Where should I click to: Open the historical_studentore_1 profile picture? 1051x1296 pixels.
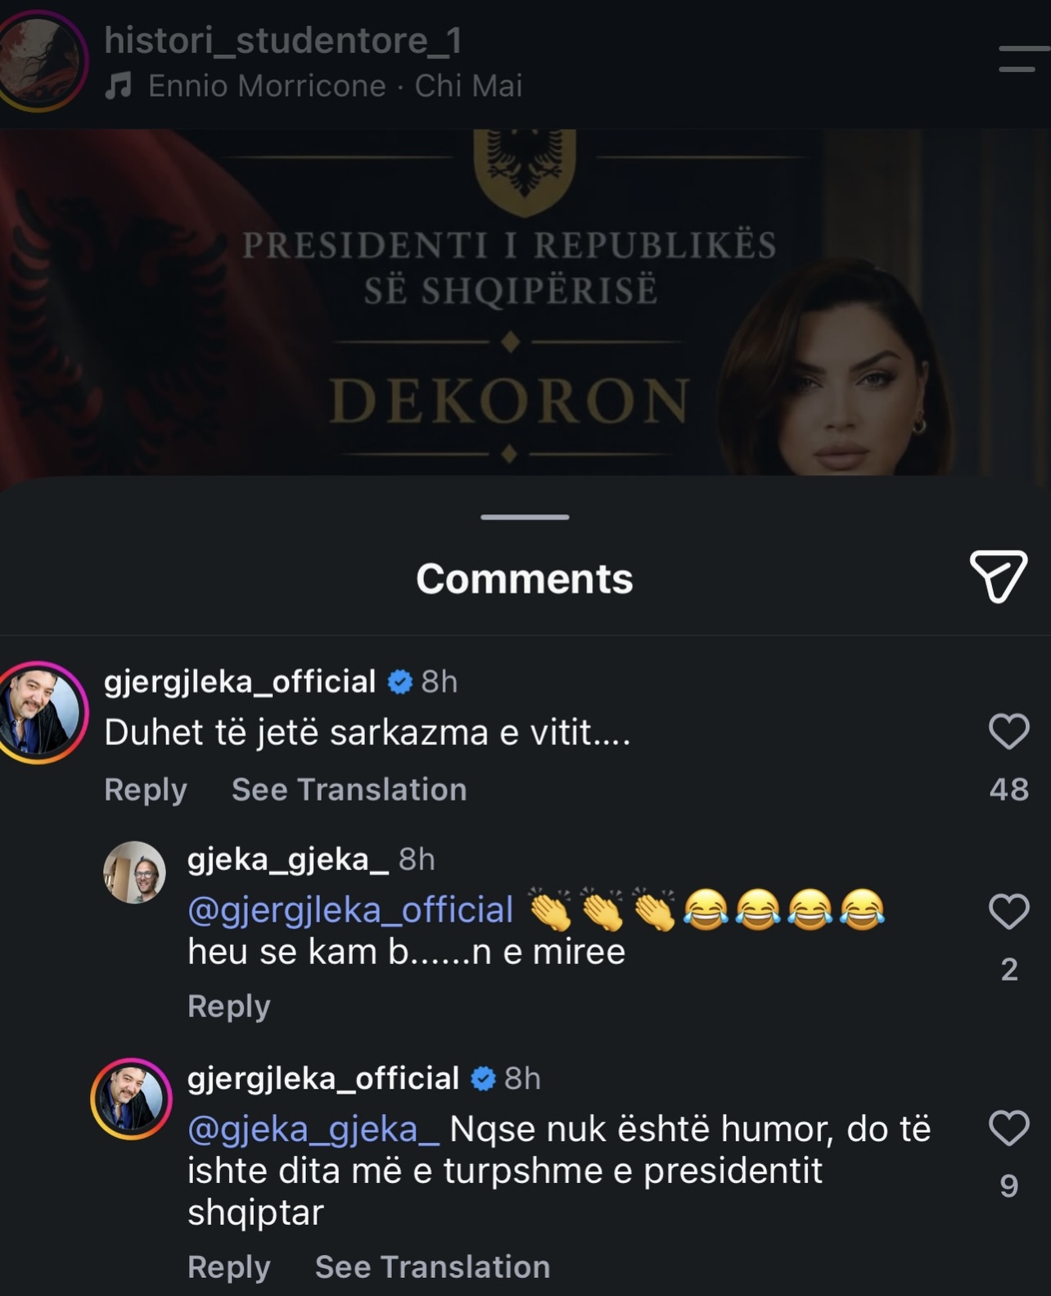[x=39, y=61]
